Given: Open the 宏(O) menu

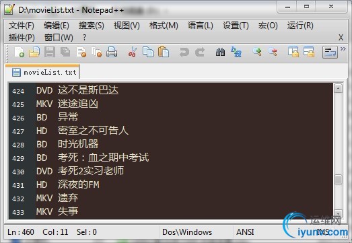Looking at the screenshot, I should [x=268, y=26].
